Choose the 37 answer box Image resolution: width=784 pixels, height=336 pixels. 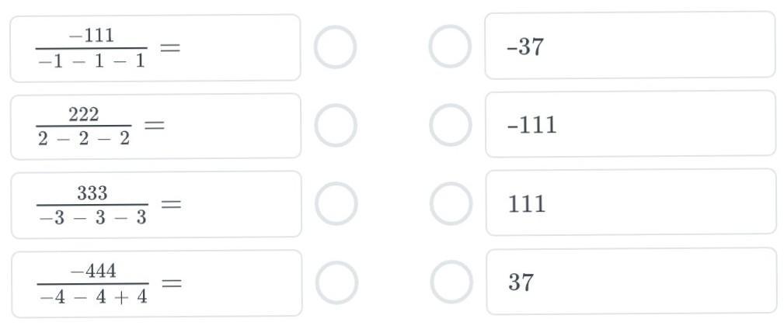pyautogui.click(x=630, y=281)
